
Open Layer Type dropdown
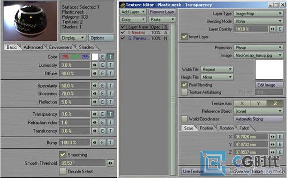tap(258, 13)
